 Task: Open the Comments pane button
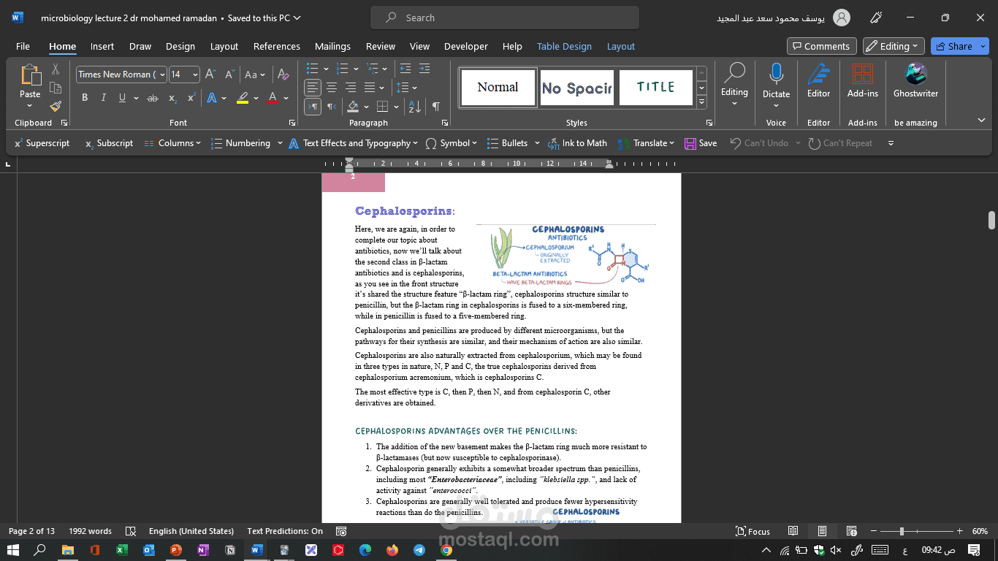pyautogui.click(x=821, y=46)
